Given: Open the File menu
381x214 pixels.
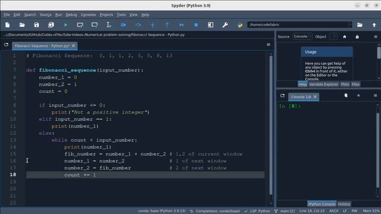Looking at the screenshot, I should point(7,15).
